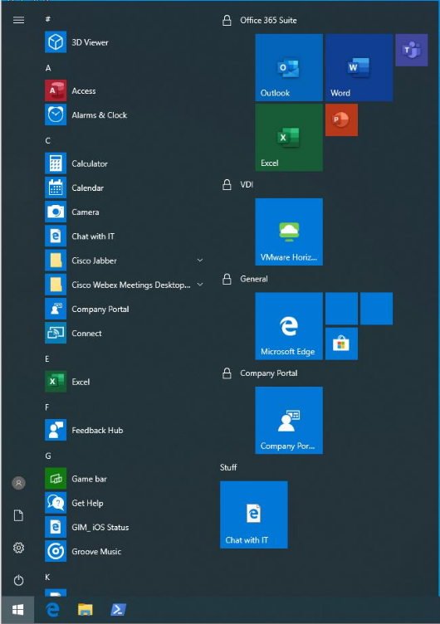Open the Settings gear icon
Image resolution: width=440 pixels, height=624 pixels.
(18, 548)
